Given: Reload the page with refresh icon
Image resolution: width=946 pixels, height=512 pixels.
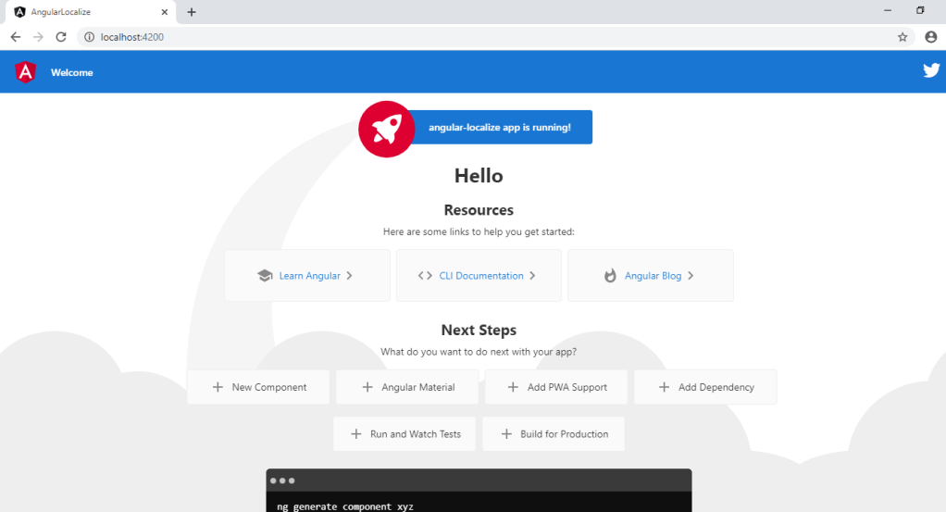Looking at the screenshot, I should click(x=61, y=37).
